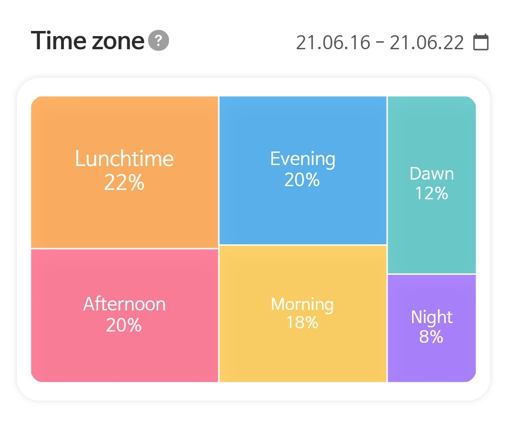Click the help question mark icon

coord(159,41)
